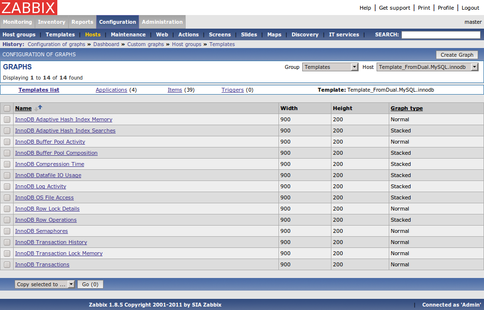Open the Templates list link
The width and height of the screenshot is (484, 310).
coord(39,90)
